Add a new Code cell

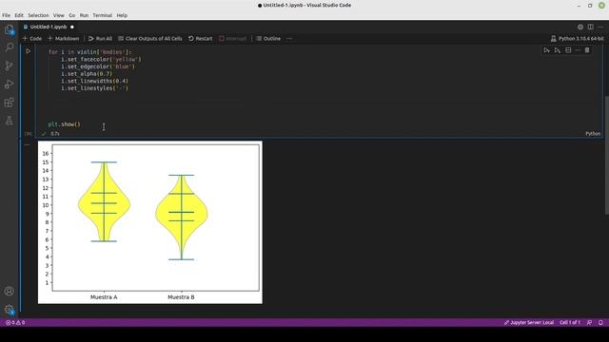32,38
